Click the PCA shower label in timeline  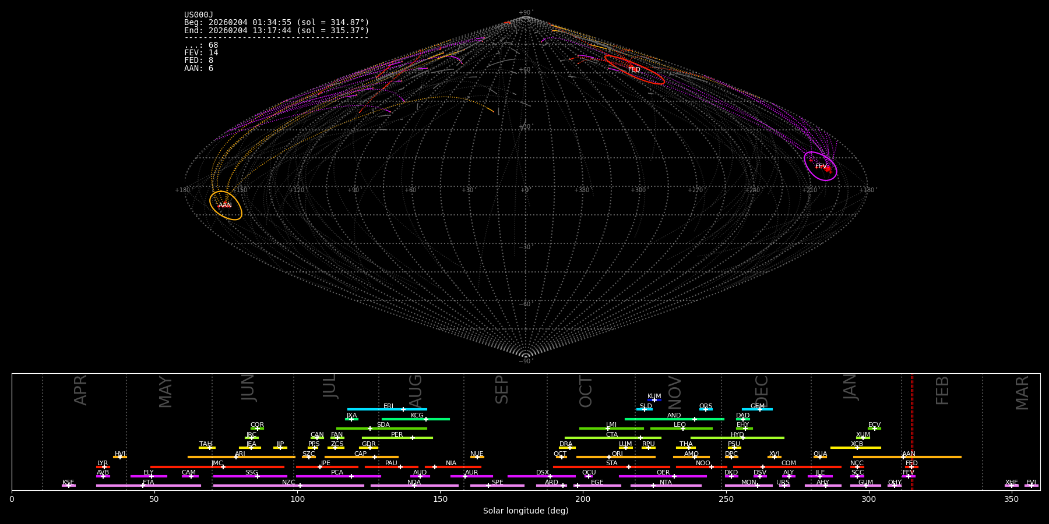[x=337, y=473]
